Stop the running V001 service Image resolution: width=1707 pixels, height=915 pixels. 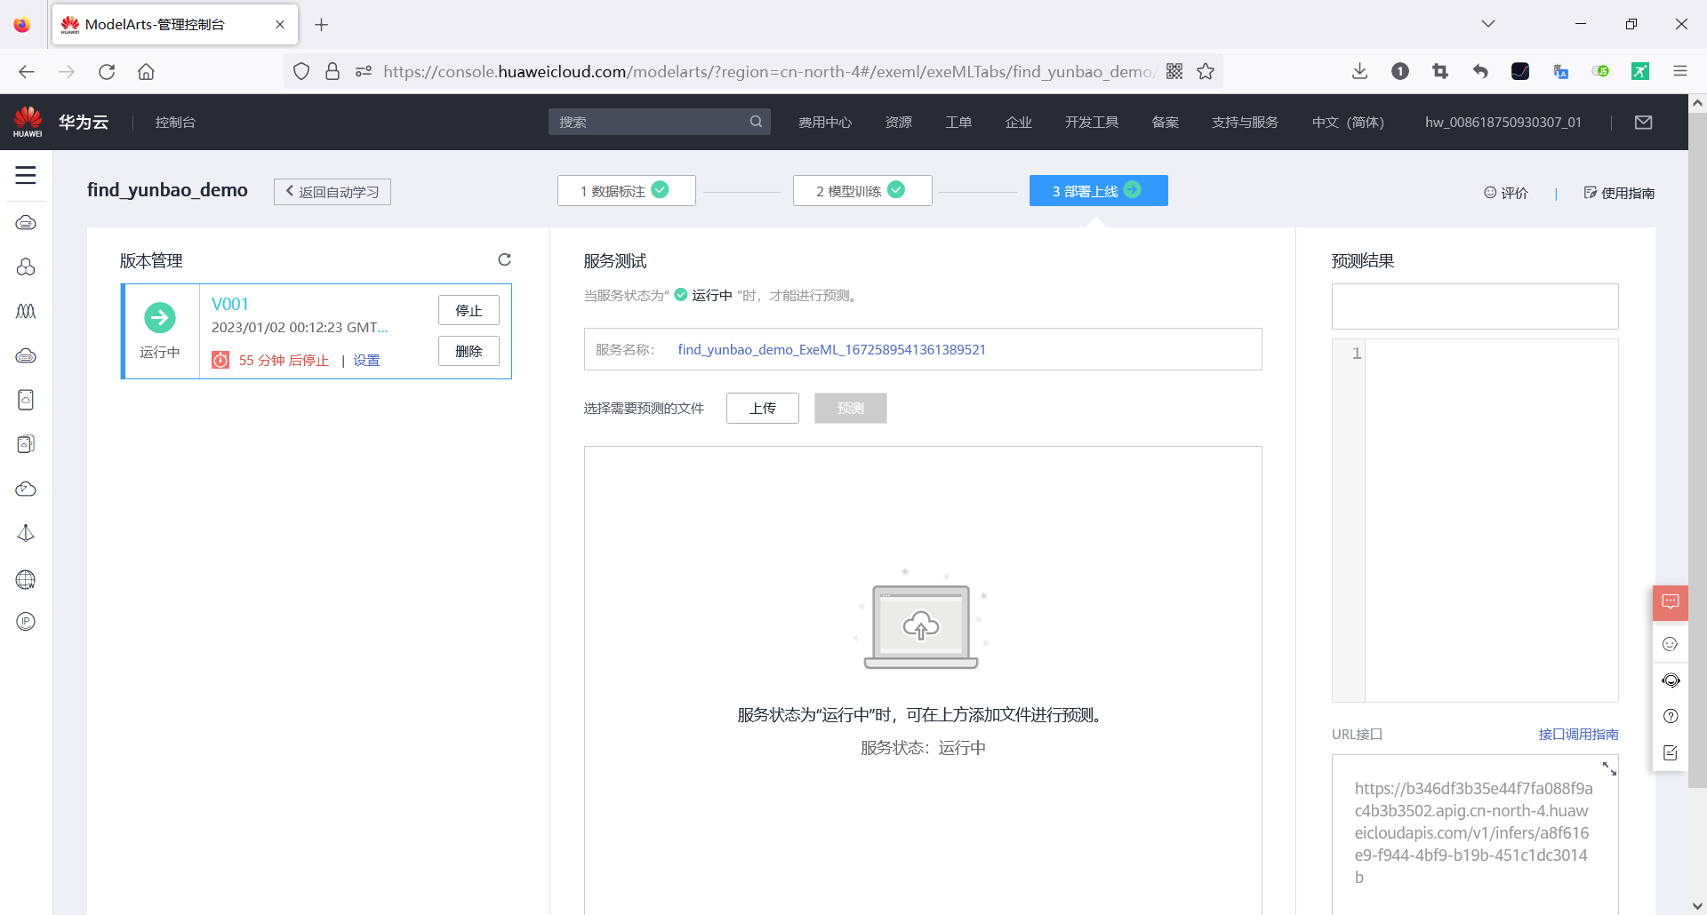(469, 310)
